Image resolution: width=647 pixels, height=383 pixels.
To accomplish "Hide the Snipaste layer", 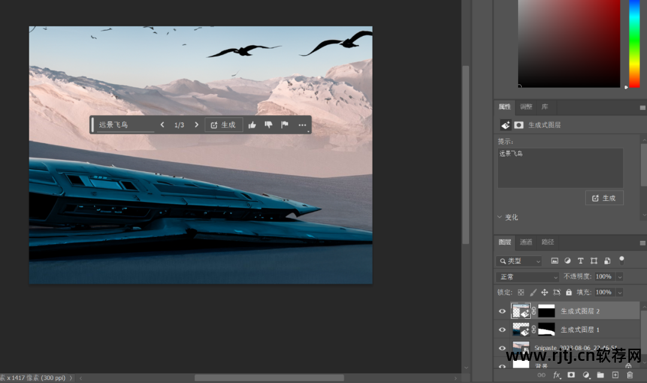I will [502, 348].
